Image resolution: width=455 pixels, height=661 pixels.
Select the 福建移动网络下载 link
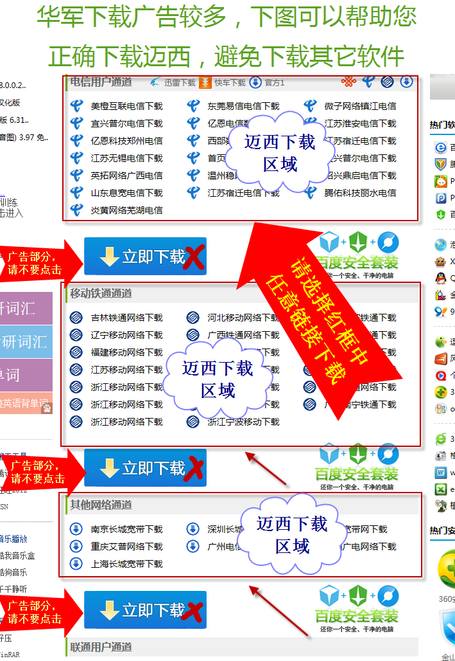tap(126, 352)
